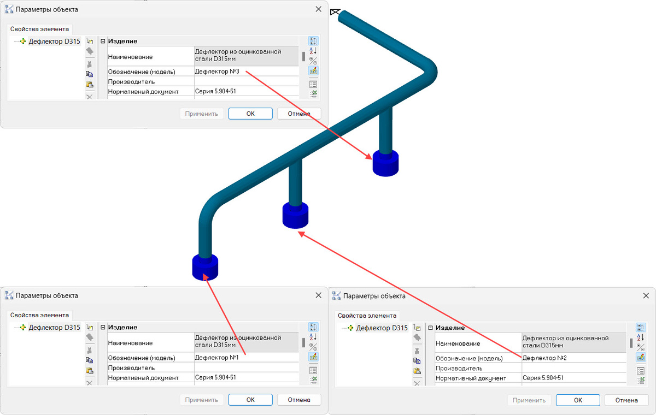The width and height of the screenshot is (656, 415).
Task: Toggle edit mode icon in the Дефлектор №2 dialog
Action: pyautogui.click(x=641, y=357)
